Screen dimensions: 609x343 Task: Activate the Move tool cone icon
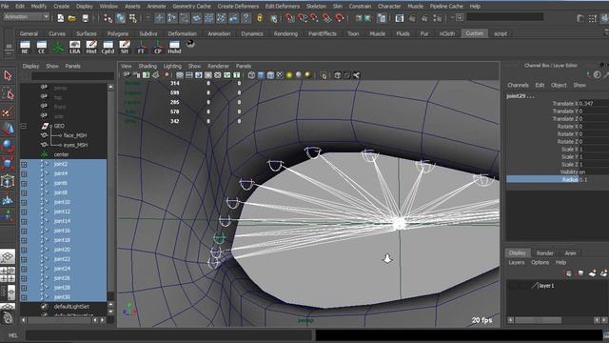pos(8,128)
